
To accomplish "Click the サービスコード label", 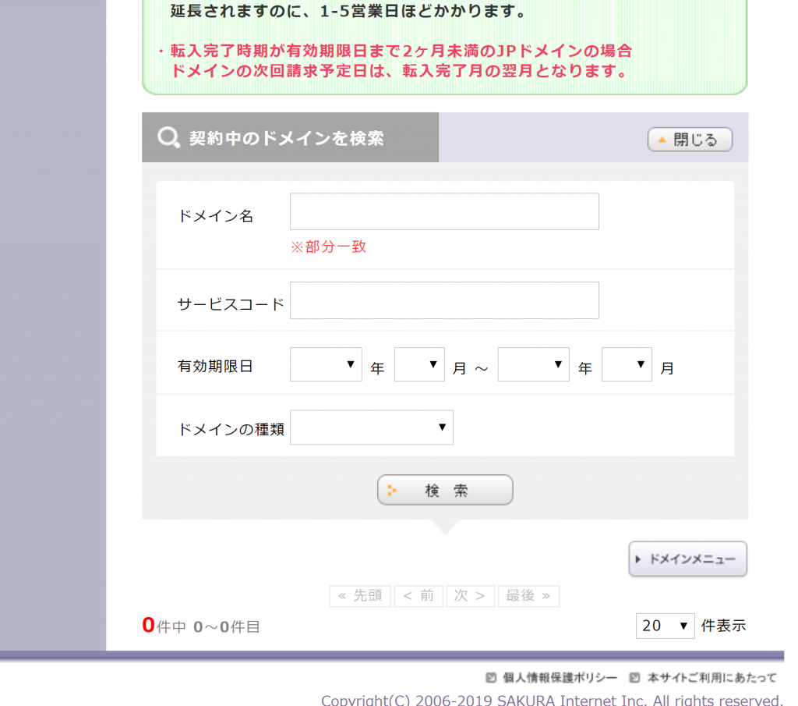I will pyautogui.click(x=231, y=304).
